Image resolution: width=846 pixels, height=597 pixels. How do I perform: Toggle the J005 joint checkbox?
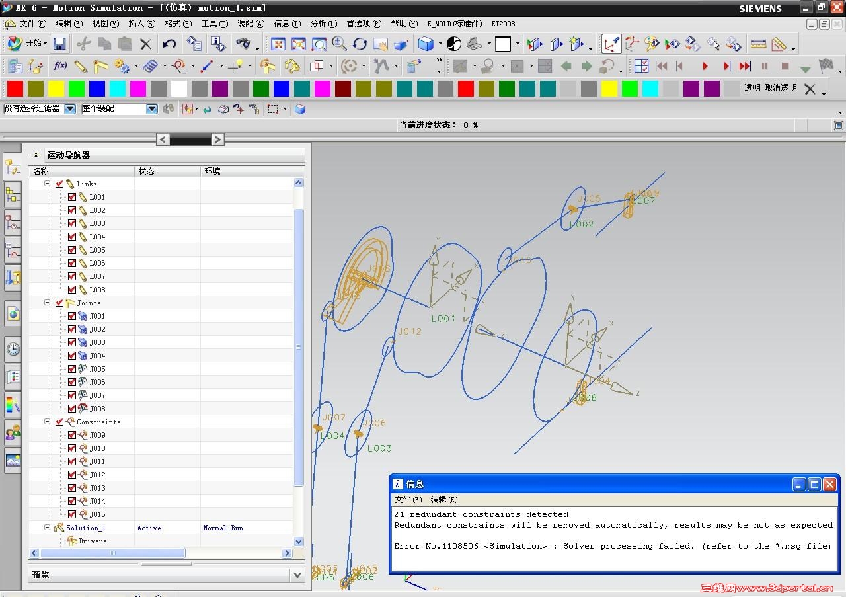pyautogui.click(x=72, y=369)
